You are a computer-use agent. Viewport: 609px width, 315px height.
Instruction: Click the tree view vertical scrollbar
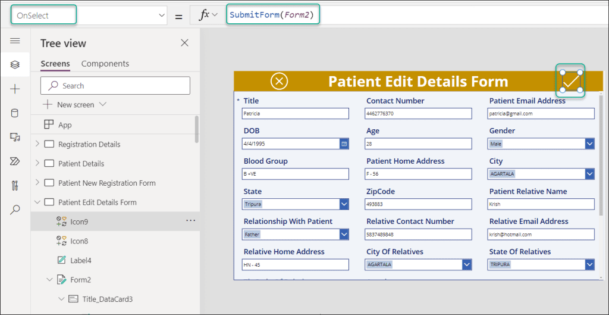(197, 129)
